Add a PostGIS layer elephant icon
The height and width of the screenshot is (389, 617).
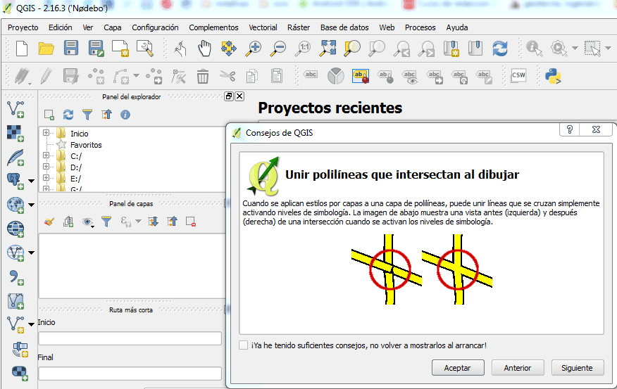click(x=15, y=181)
